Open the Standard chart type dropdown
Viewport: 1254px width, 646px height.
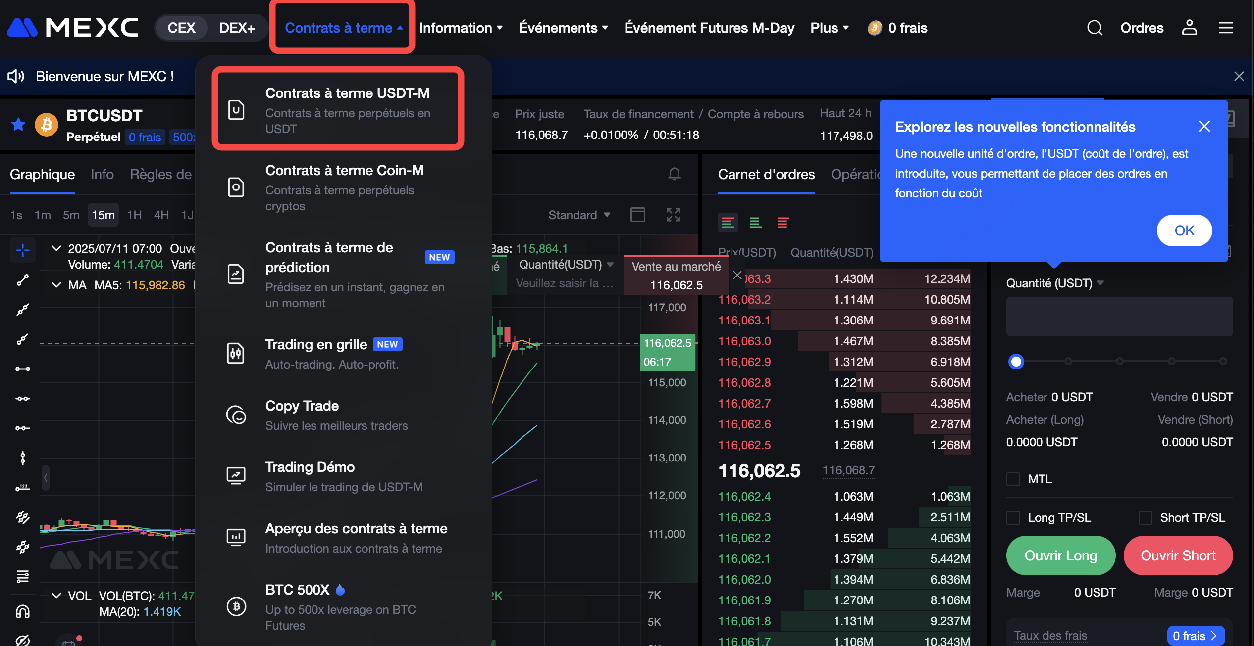[579, 215]
